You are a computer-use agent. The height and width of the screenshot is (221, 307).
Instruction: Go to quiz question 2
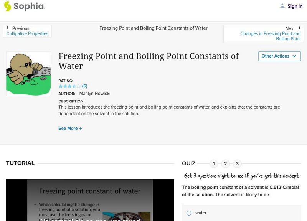[226, 164]
